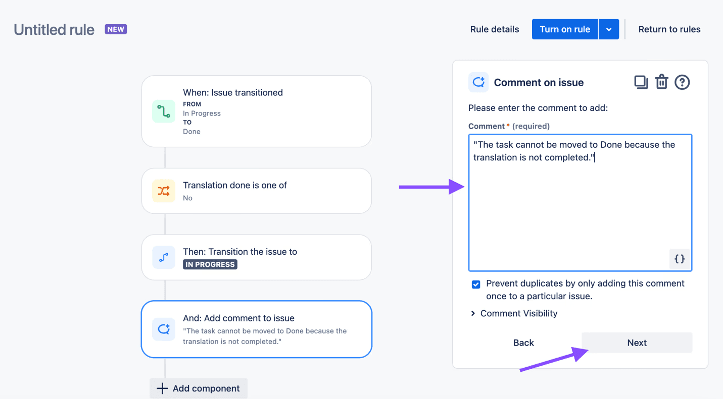
Task: Open Rule details
Action: 494,29
